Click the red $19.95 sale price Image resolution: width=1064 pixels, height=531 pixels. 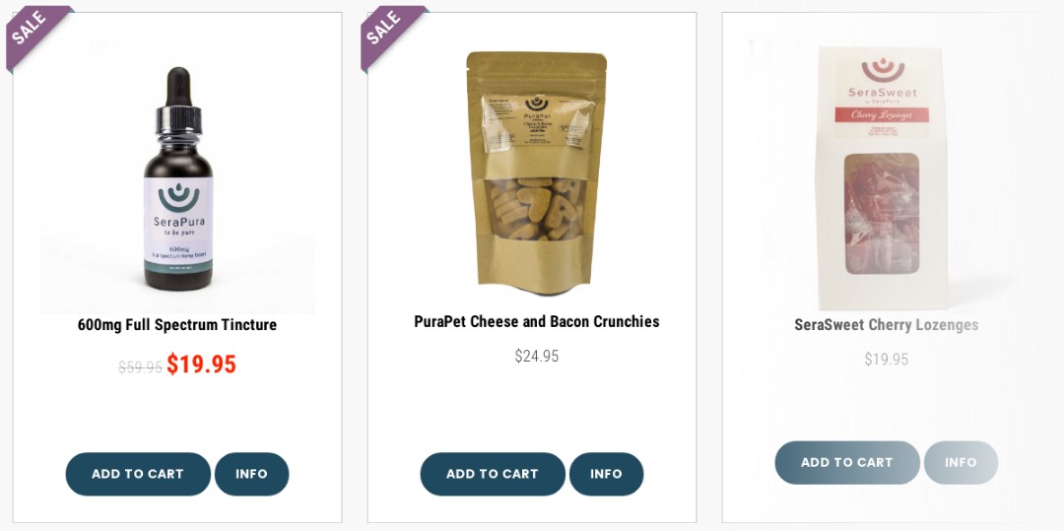click(202, 365)
